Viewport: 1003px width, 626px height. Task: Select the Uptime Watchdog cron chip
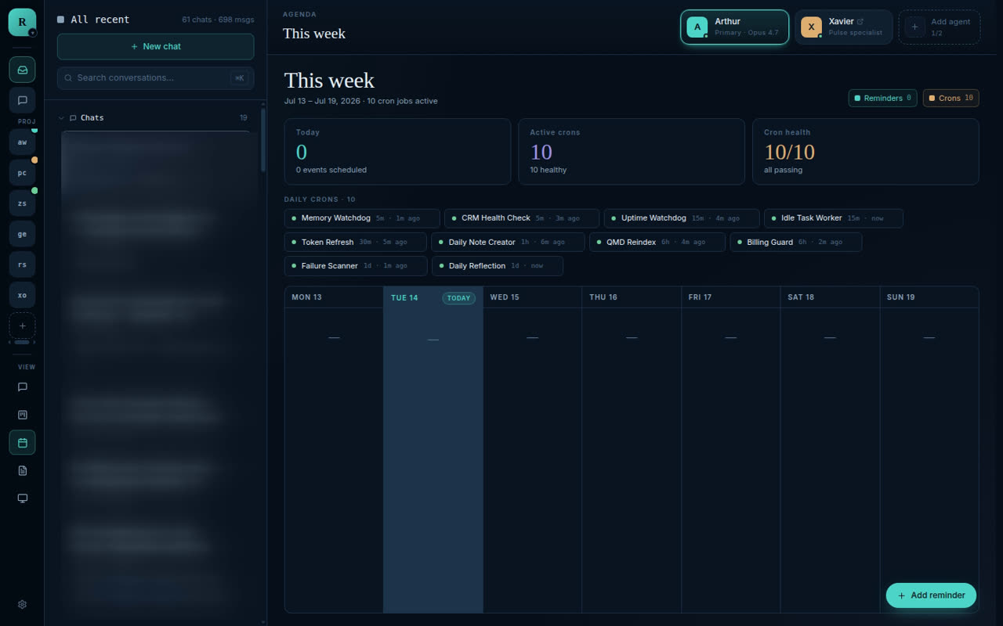pyautogui.click(x=682, y=218)
